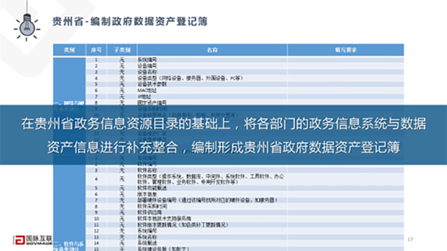
Task: Click the 子类别 column header
Action: tap(122, 50)
